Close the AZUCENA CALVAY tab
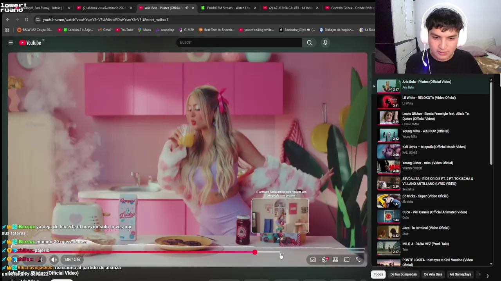Image resolution: width=501 pixels, height=281 pixels. (317, 8)
